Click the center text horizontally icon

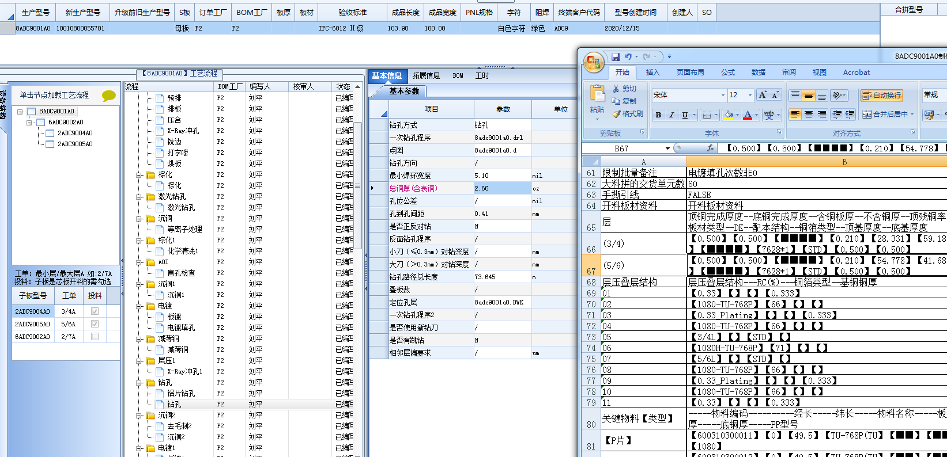click(808, 115)
